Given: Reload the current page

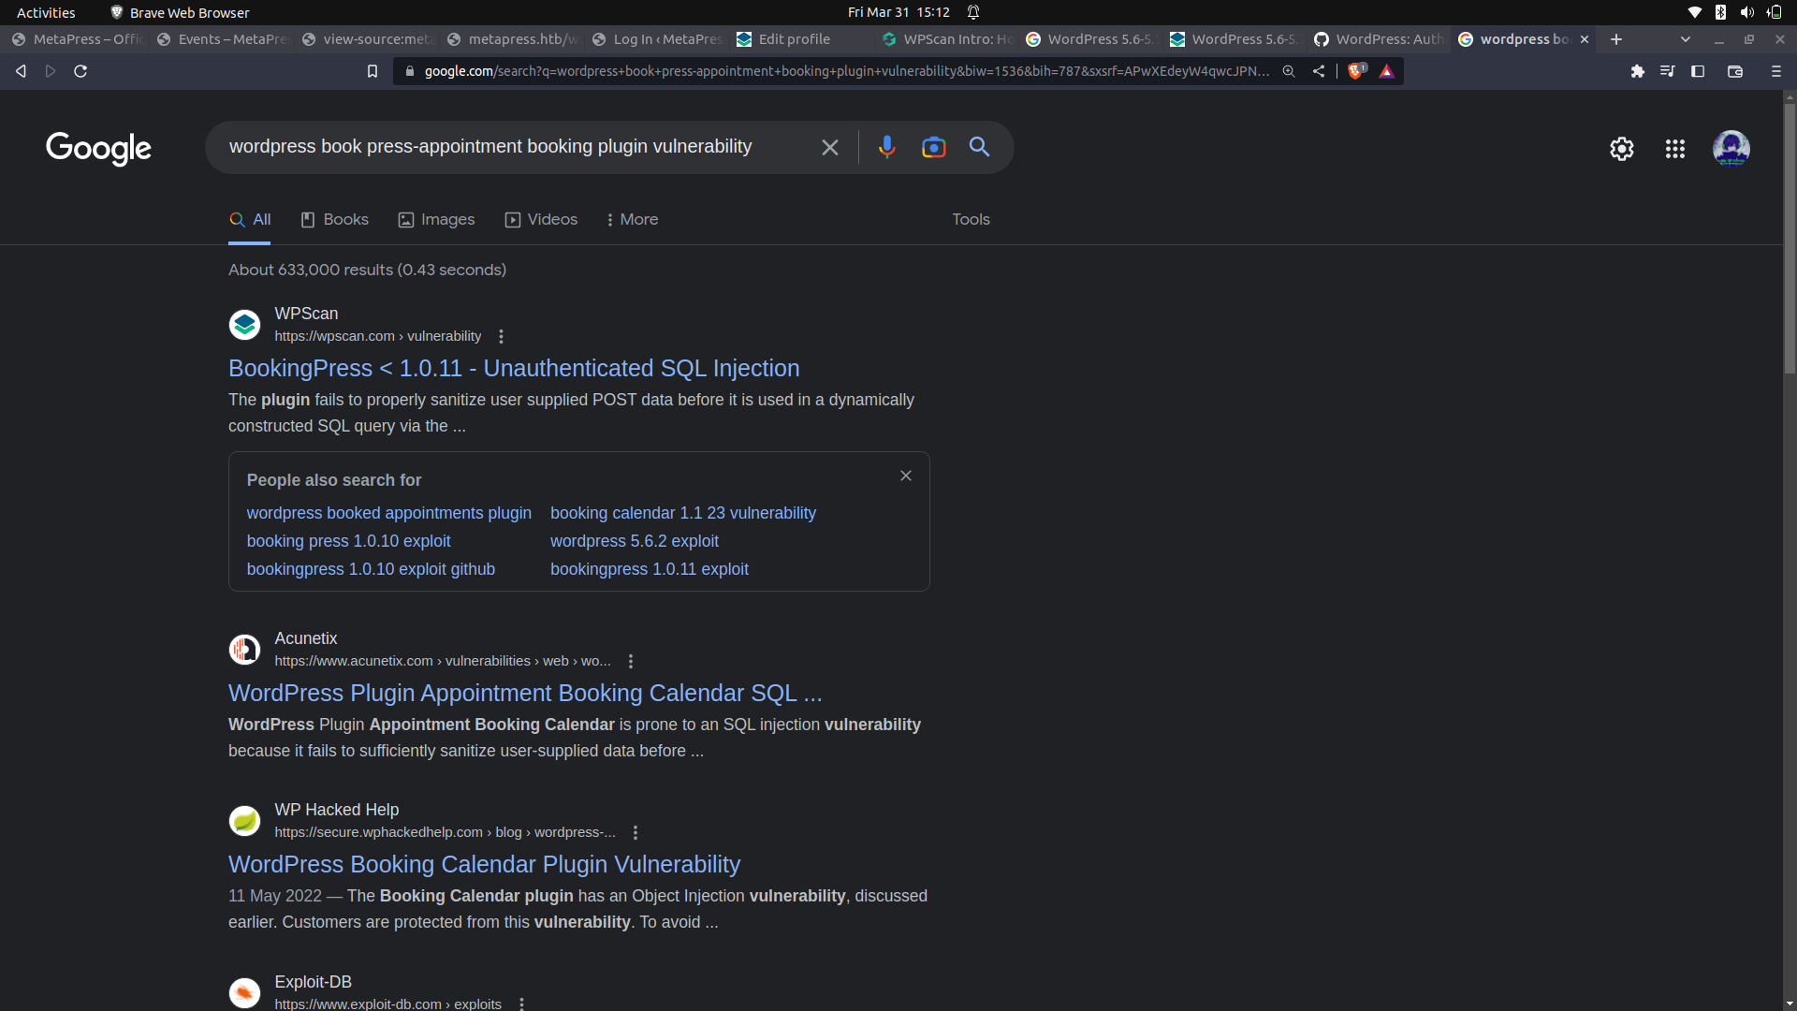Looking at the screenshot, I should (x=80, y=70).
